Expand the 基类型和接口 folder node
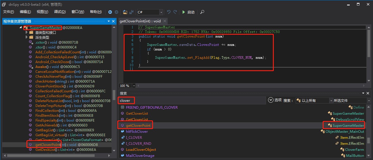The width and height of the screenshot is (373, 160). coord(26,32)
